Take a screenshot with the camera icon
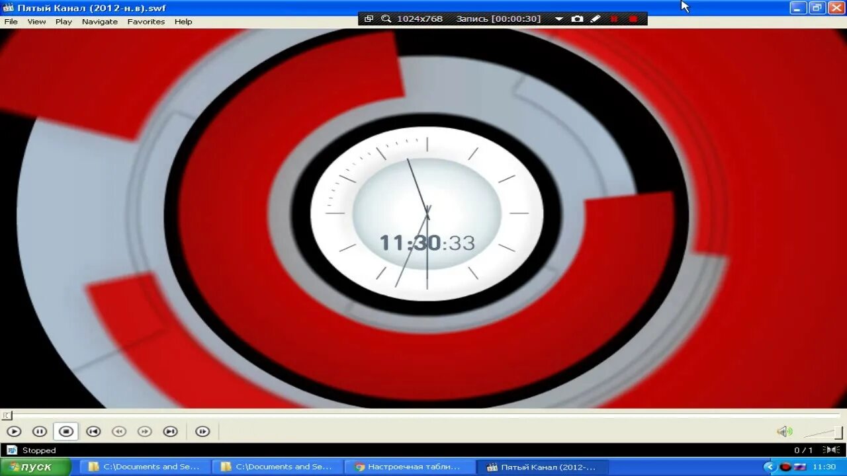Image resolution: width=847 pixels, height=476 pixels. click(577, 19)
